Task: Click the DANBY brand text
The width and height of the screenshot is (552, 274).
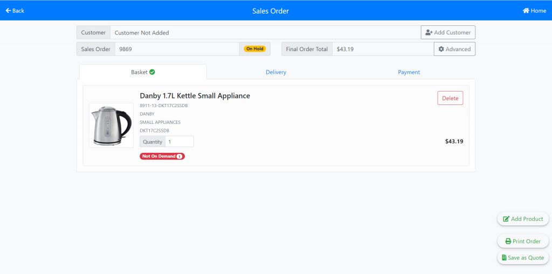Action: tap(147, 114)
